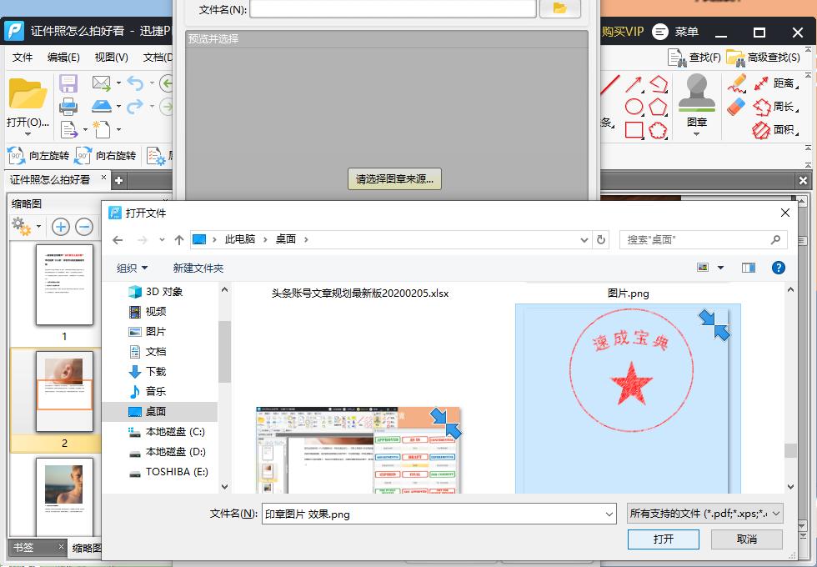Viewport: 817px width, 567px height.
Task: Click the 打开 open button
Action: tap(663, 539)
